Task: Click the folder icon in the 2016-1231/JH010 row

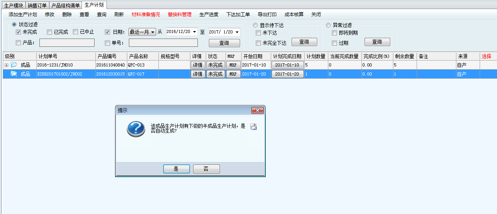Action: pyautogui.click(x=14, y=65)
